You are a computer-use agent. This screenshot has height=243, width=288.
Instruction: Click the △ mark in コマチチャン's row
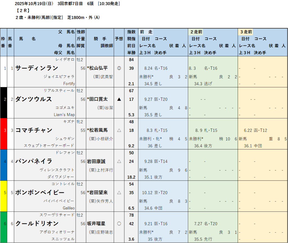click(119, 130)
